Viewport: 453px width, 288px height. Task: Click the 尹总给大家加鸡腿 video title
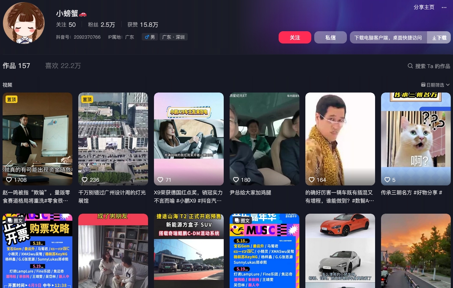click(250, 192)
